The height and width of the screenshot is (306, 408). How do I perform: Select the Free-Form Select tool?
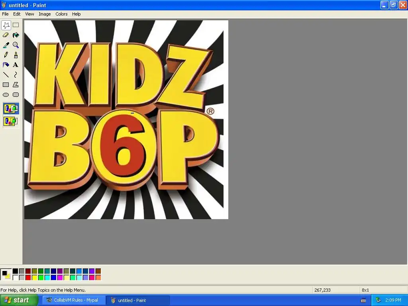coord(6,25)
